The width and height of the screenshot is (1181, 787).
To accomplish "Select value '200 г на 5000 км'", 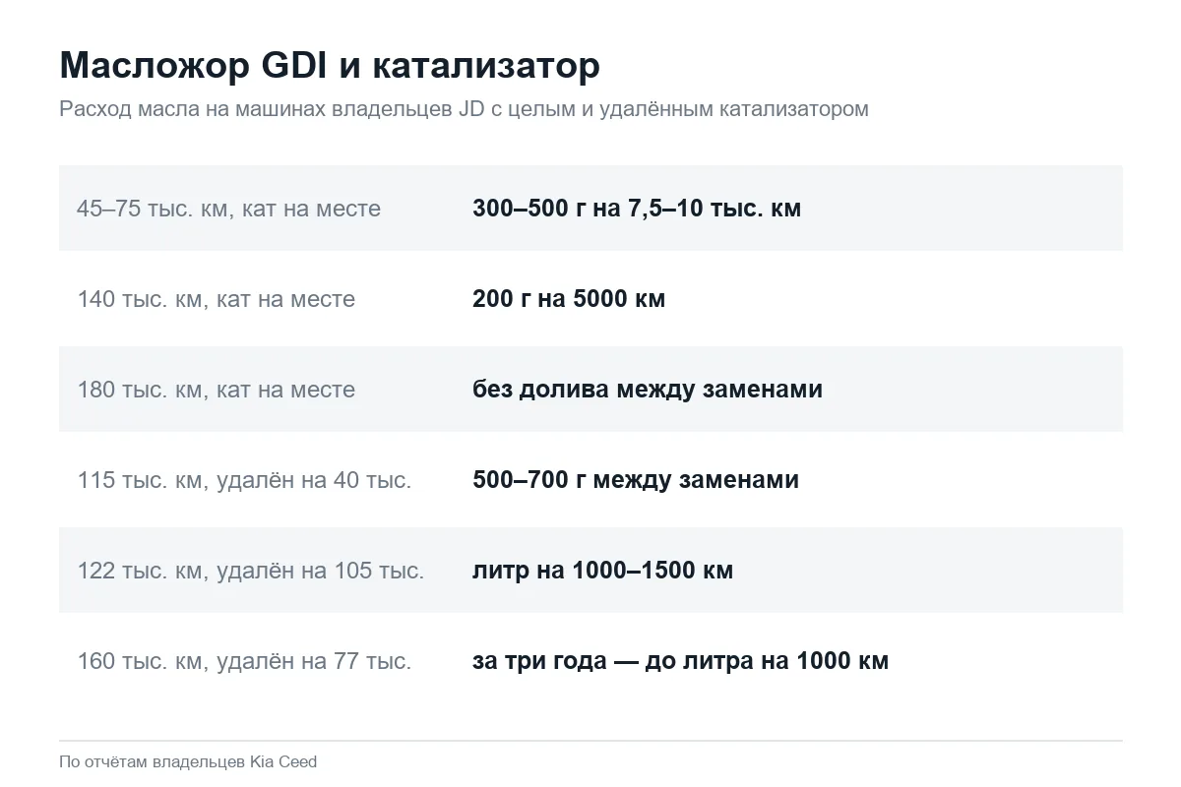I will 569,299.
